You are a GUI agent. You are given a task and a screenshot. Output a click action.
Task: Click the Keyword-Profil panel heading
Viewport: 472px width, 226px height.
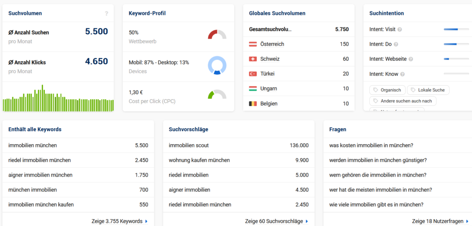tap(147, 13)
